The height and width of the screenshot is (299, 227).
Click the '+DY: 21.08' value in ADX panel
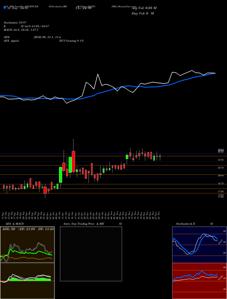[x=27, y=229]
